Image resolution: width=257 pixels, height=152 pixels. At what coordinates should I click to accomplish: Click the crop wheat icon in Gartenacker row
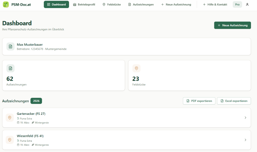point(33,123)
